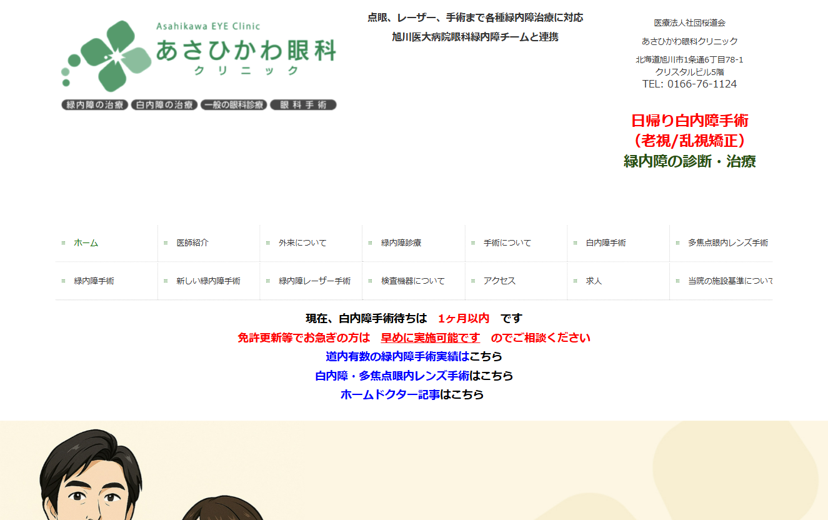Click the あさひかわ眼科クリニック name in header address
Viewport: 828px width, 520px height.
tap(690, 41)
